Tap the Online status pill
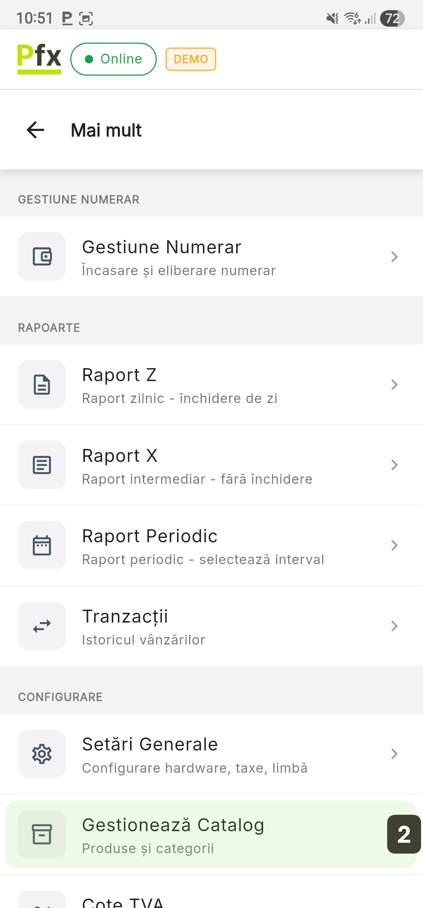 click(114, 59)
